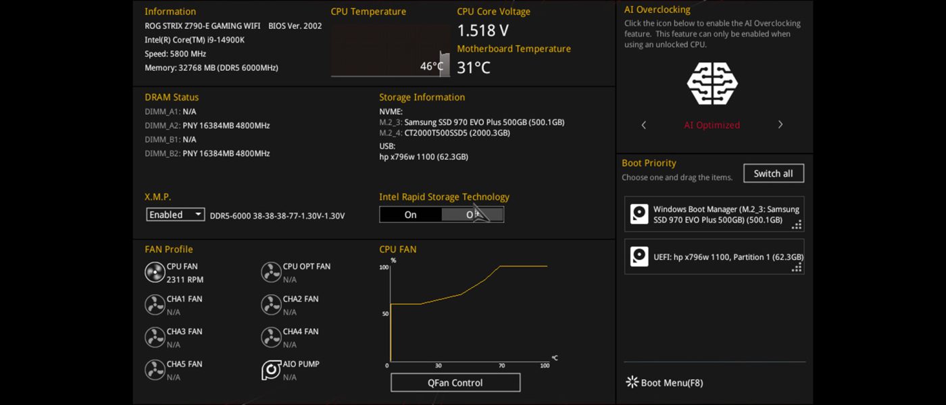Click the disk icon of Windows Boot Manager

point(639,214)
